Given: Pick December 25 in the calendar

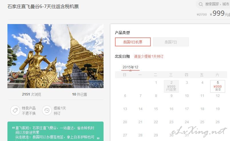Looking at the screenshot, I should [202, 122].
